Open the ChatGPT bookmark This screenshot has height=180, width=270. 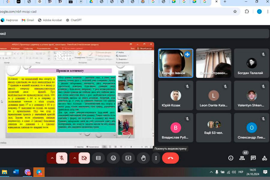click(74, 20)
